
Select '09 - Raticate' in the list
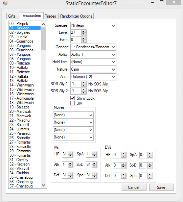coord(20,63)
